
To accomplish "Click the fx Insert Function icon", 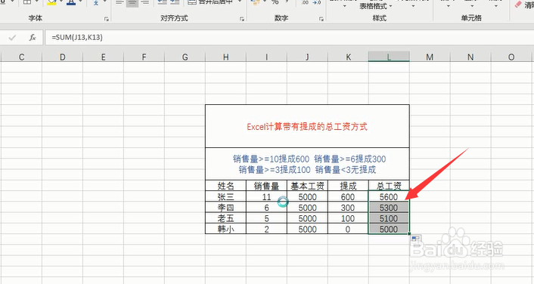I will [33, 38].
